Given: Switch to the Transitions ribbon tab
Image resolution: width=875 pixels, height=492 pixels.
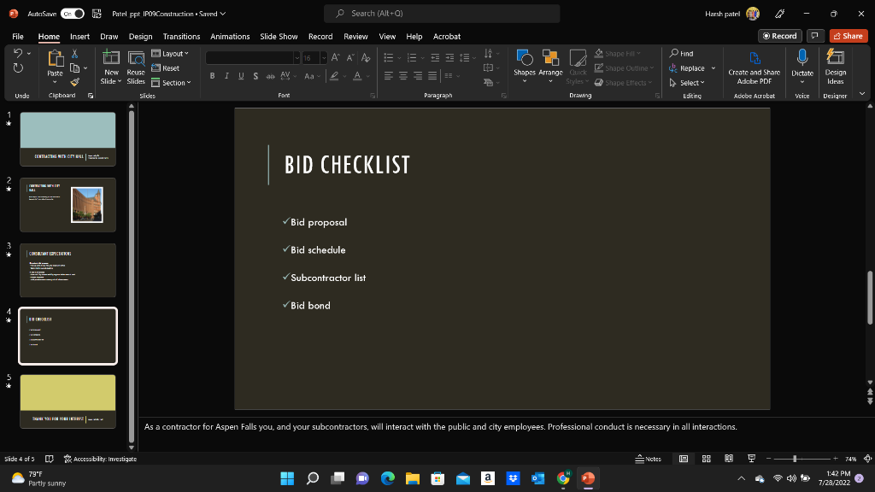Looking at the screenshot, I should (x=180, y=36).
